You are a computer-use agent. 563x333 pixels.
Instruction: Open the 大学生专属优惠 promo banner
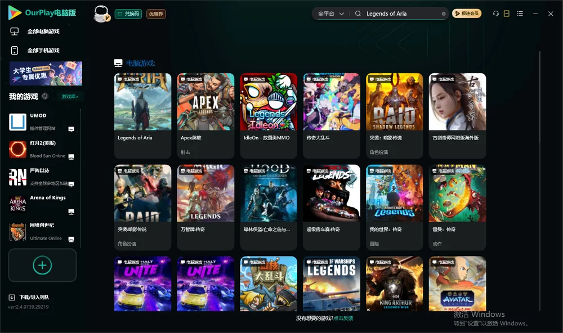tap(46, 74)
